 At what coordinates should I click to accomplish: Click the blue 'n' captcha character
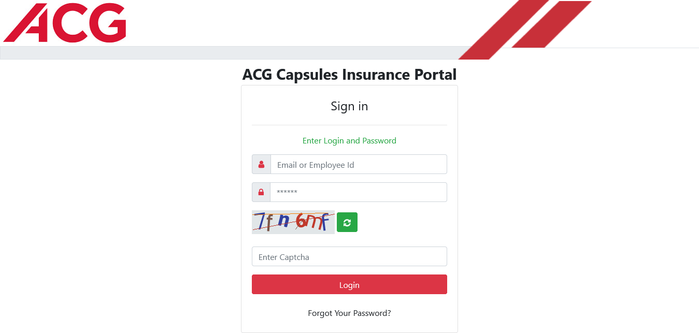pyautogui.click(x=283, y=221)
